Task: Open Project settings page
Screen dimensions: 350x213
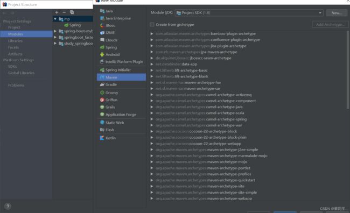Action: [14, 27]
